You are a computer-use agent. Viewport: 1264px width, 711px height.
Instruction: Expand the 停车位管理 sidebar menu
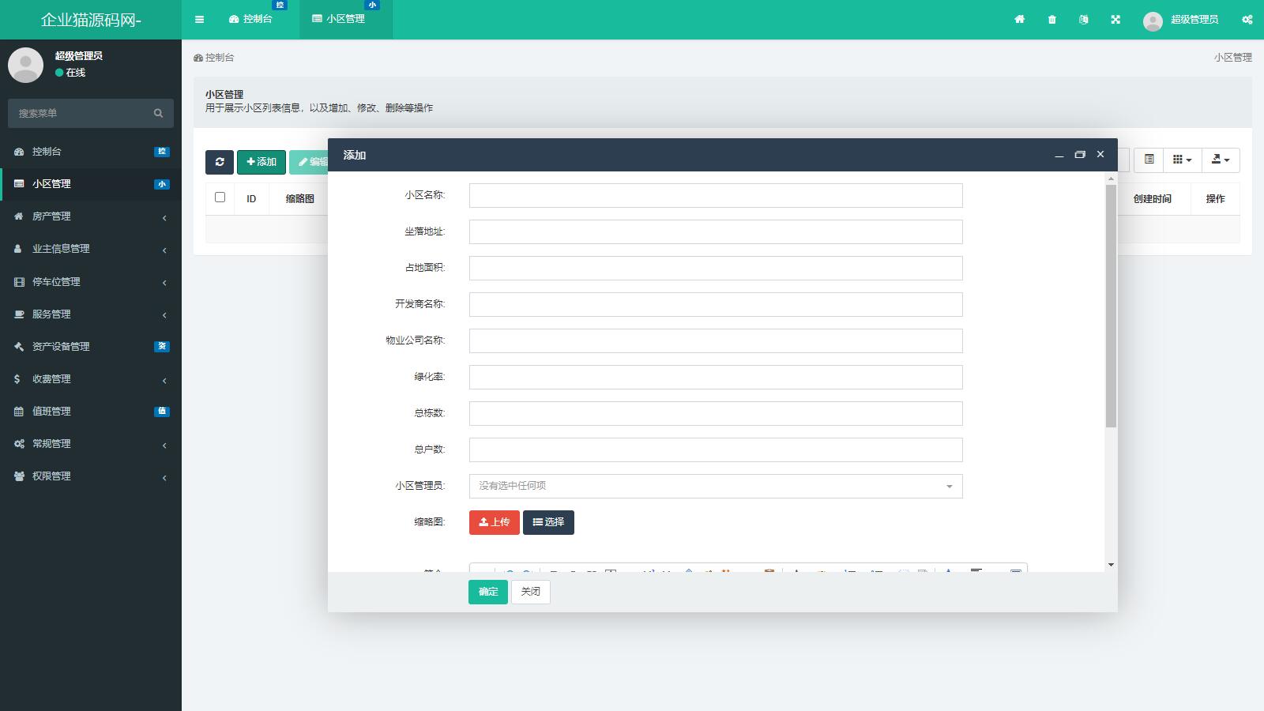tap(91, 282)
